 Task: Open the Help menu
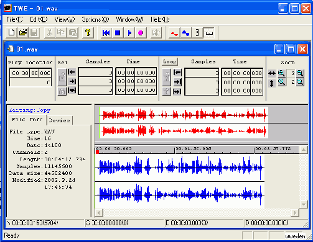[160, 19]
